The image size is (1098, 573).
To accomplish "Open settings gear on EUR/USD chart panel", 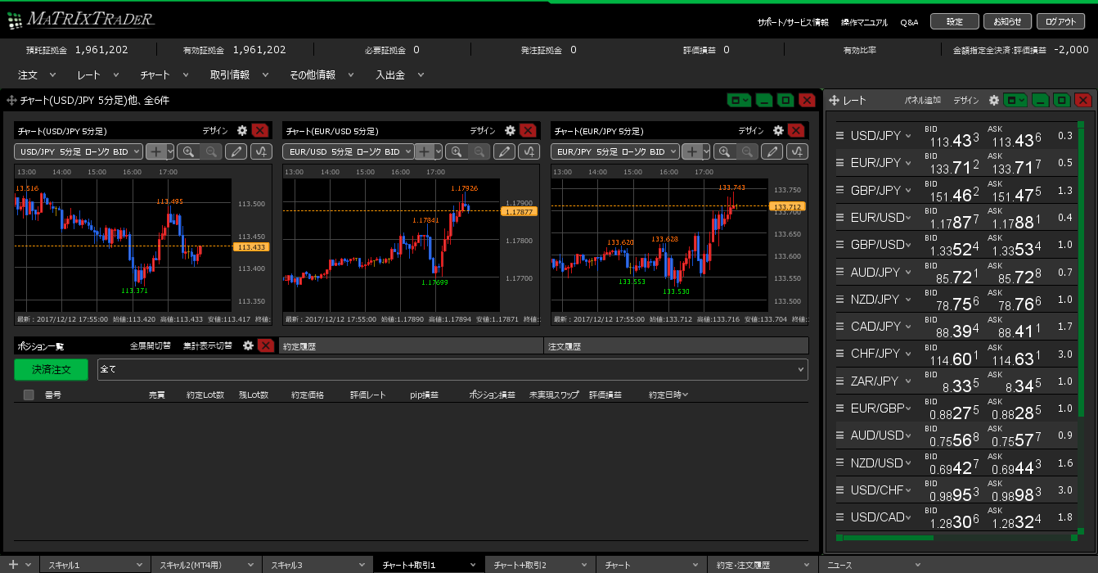I will tap(511, 130).
